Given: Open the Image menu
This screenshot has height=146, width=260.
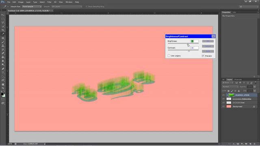Looking at the screenshot, I should (21, 2).
